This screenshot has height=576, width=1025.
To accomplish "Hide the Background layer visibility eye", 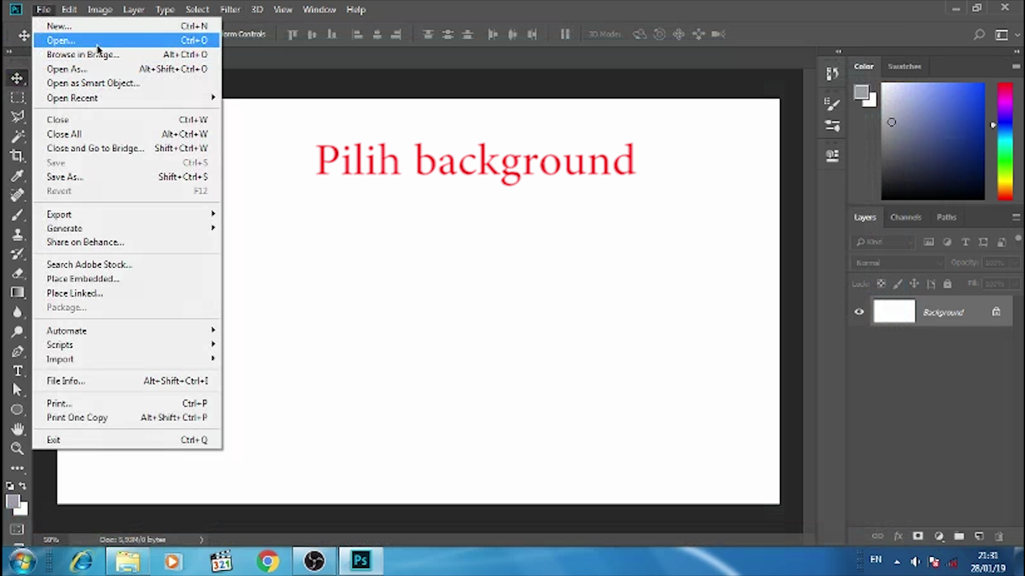I will (859, 312).
